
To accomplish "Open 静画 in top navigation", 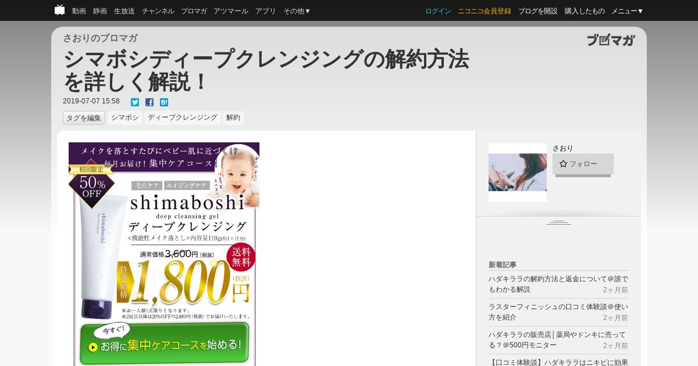I will (x=100, y=11).
